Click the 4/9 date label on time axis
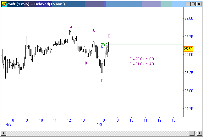 point(99,124)
